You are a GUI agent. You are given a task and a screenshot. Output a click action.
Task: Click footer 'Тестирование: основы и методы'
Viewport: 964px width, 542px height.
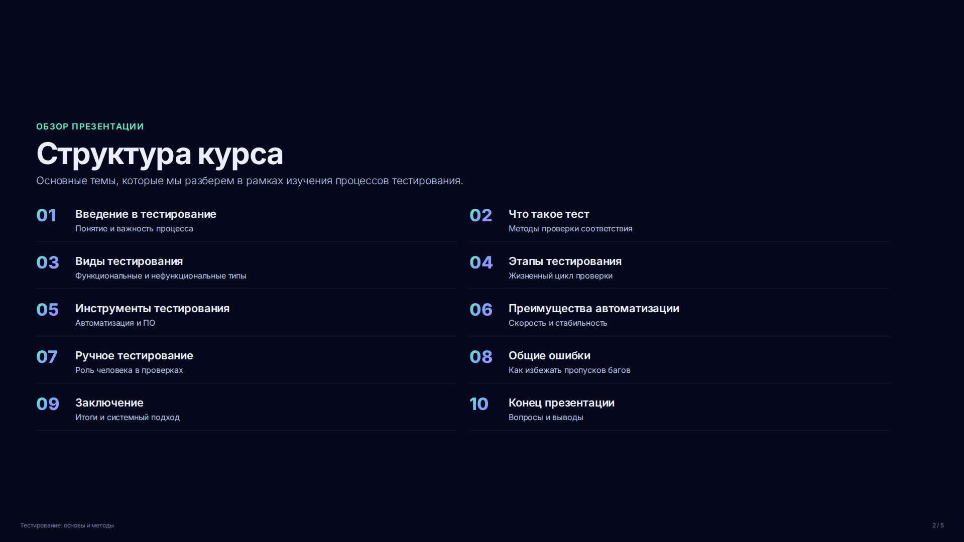coord(67,525)
